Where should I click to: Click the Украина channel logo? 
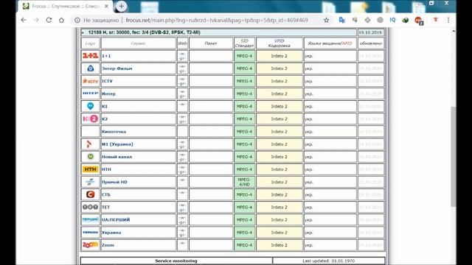[x=90, y=233]
